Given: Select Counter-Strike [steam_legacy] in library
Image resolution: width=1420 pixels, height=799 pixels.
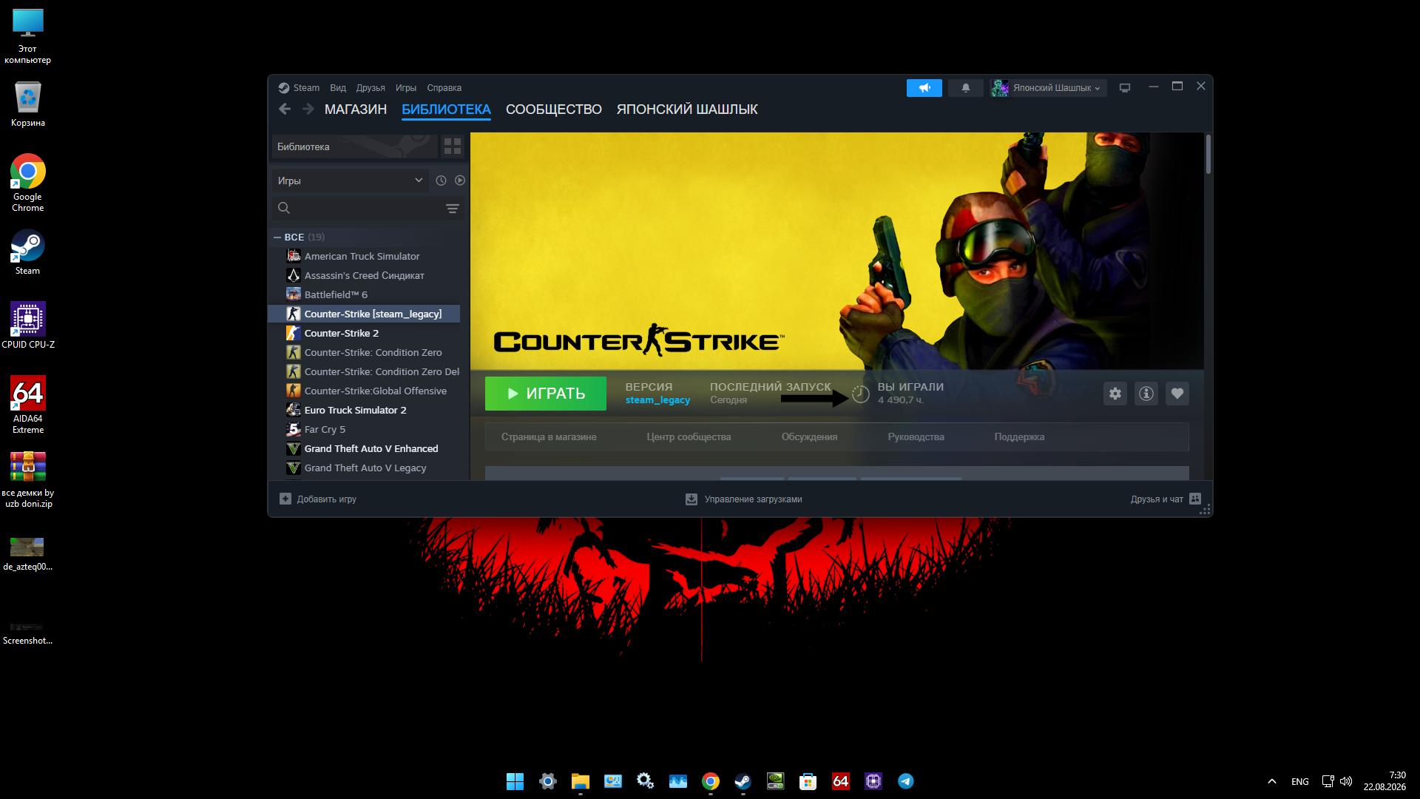Looking at the screenshot, I should tap(364, 314).
